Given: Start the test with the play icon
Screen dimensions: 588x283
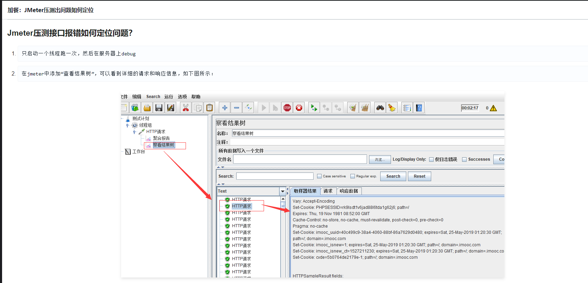Looking at the screenshot, I should 264,108.
